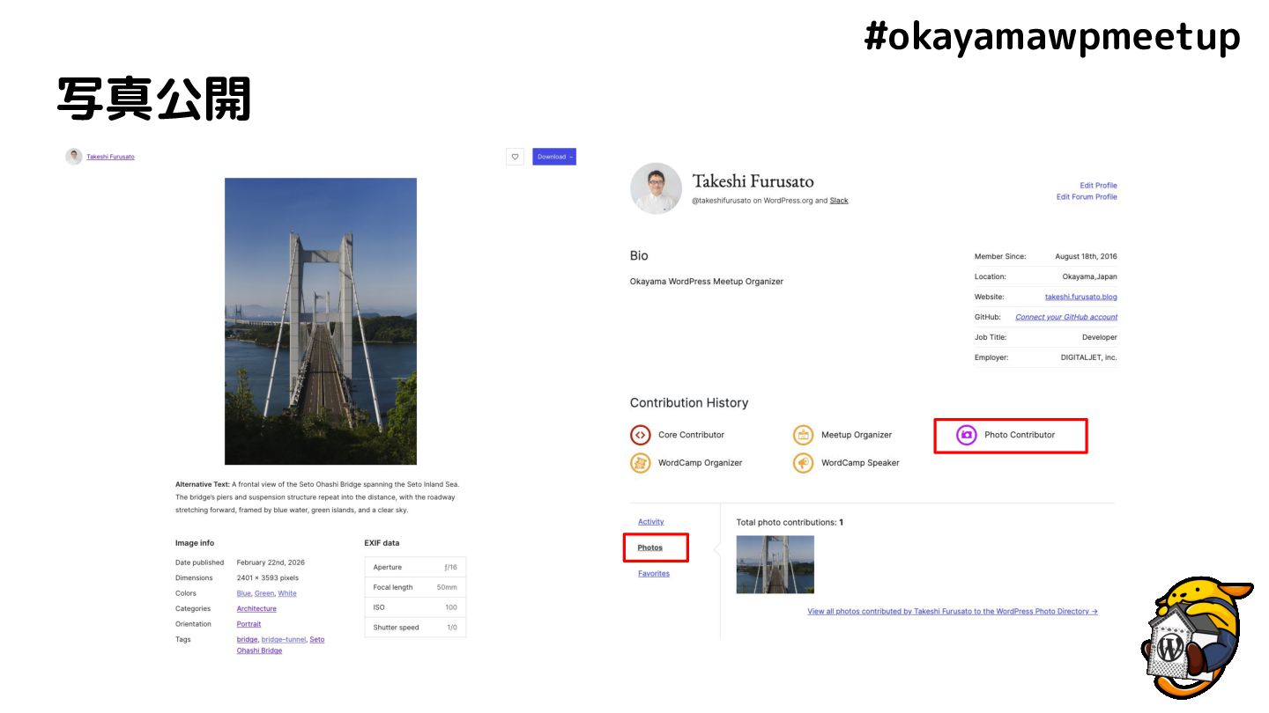
Task: Click the #okayamawpmeetup hashtag text
Action: (x=1052, y=37)
